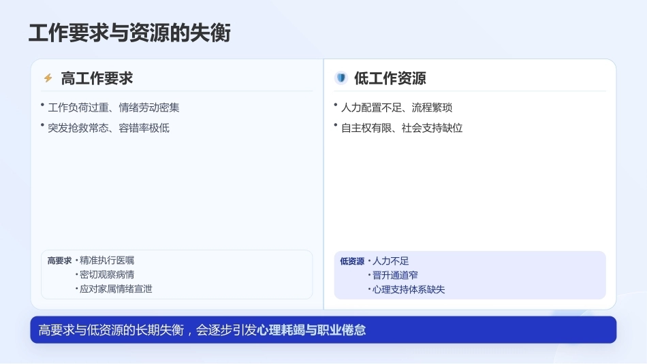Click the banner text 高要求与低资源的长期失衡

[x=111, y=330]
